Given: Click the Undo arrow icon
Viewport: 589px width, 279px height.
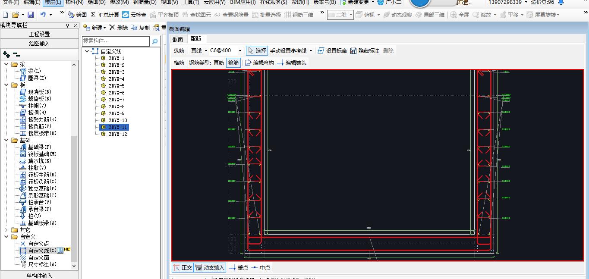Looking at the screenshot, I should tap(43, 15).
